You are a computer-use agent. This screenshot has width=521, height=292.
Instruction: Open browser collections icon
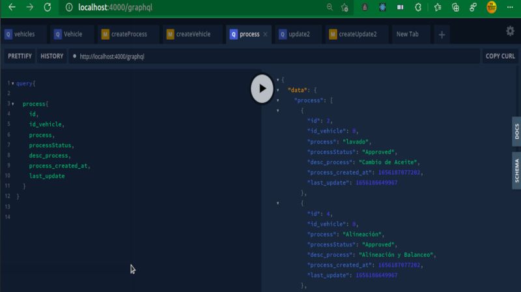[455, 7]
